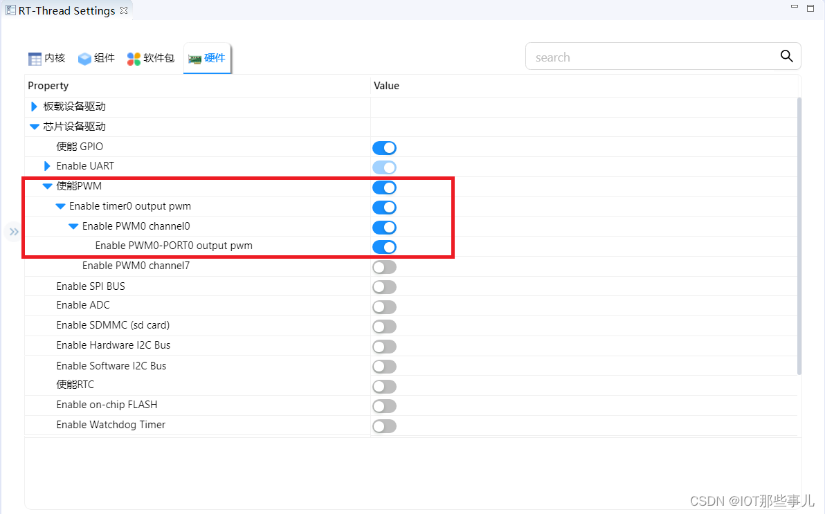Switch to the 软件包 tab
The image size is (825, 514).
tap(150, 58)
